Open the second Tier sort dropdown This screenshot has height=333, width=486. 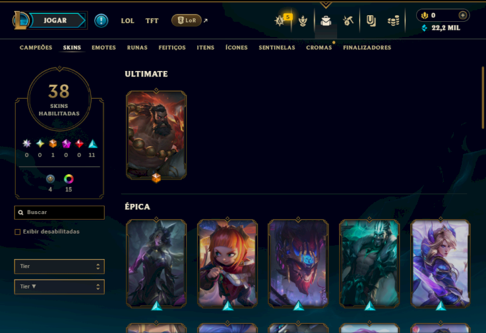59,287
